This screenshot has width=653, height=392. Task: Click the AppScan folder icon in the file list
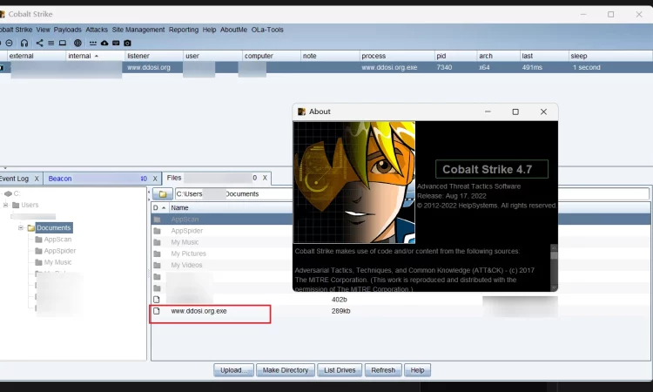tap(157, 220)
